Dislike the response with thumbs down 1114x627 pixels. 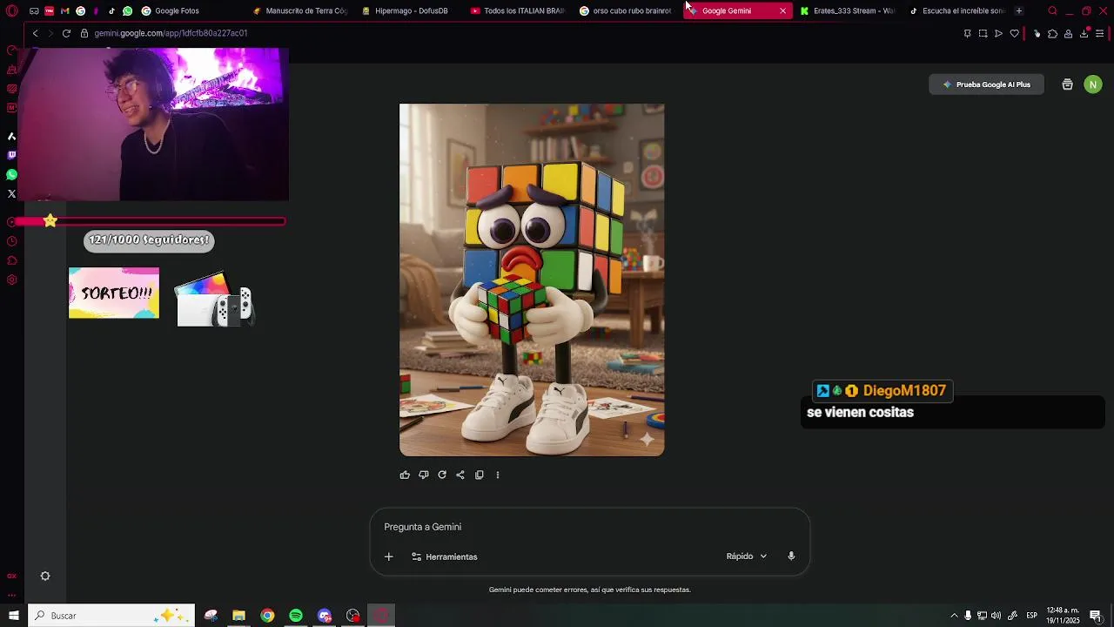[424, 475]
